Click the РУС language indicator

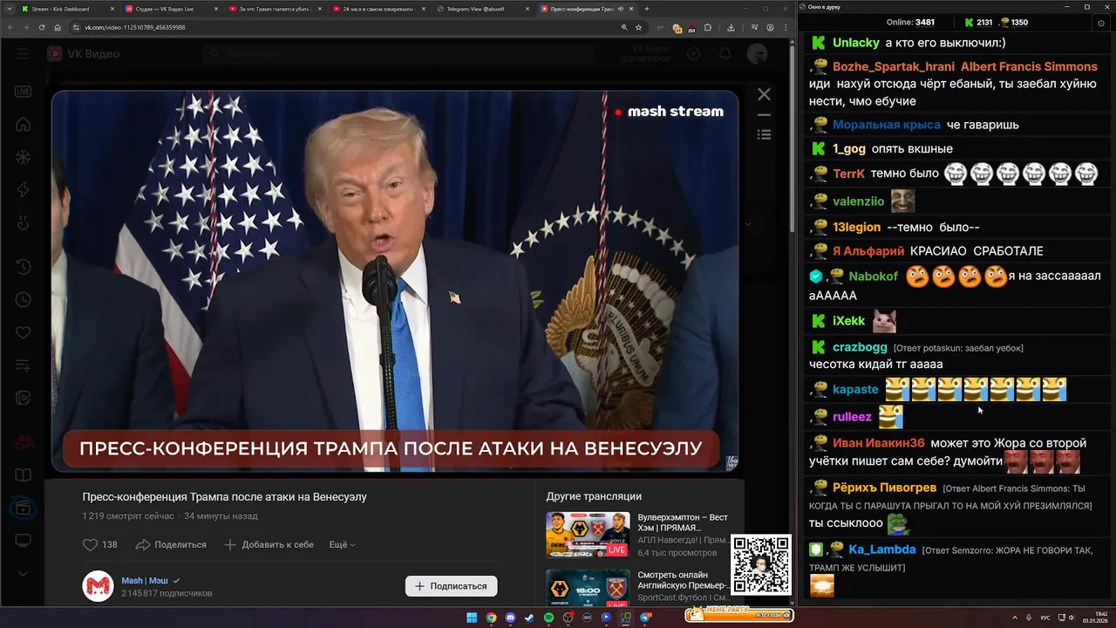tap(1045, 618)
